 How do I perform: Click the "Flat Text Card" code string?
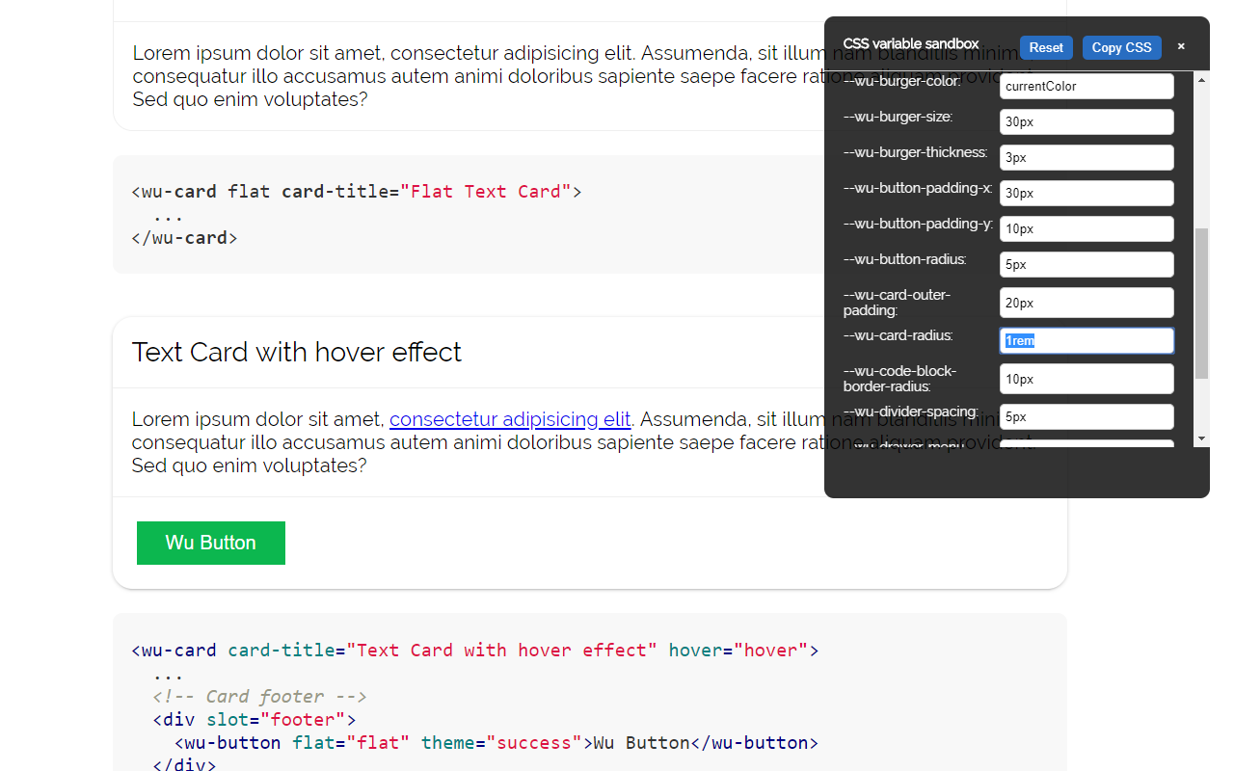tap(486, 191)
